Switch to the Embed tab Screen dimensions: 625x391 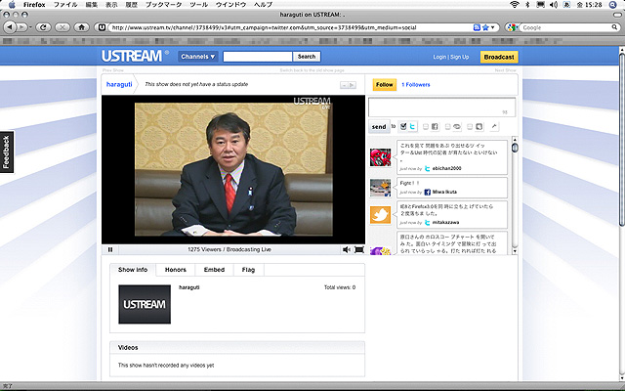pyautogui.click(x=214, y=270)
